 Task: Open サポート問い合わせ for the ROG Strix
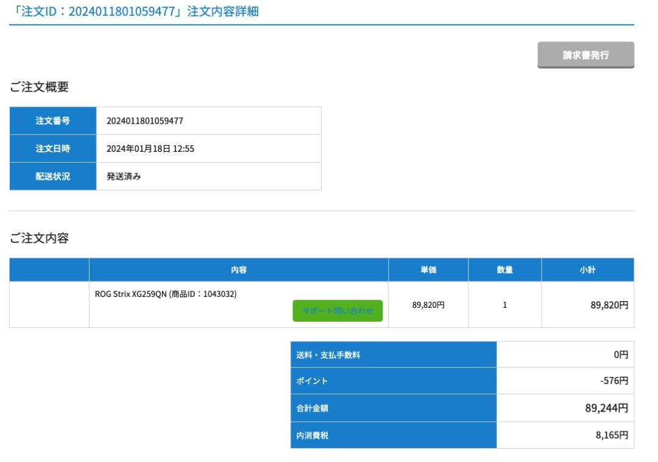pos(338,311)
